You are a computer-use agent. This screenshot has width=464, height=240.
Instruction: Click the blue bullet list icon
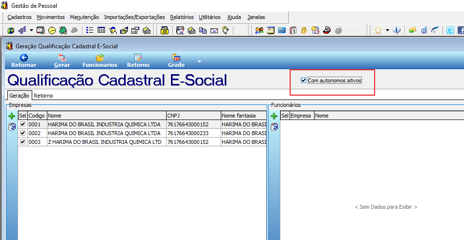tap(90, 30)
